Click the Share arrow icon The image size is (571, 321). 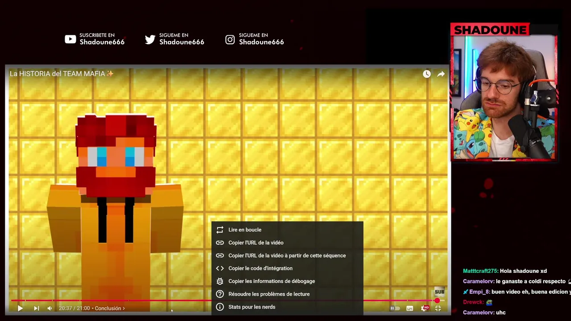[x=441, y=74]
